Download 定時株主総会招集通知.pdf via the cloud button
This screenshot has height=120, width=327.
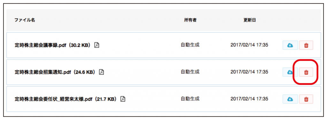point(290,72)
